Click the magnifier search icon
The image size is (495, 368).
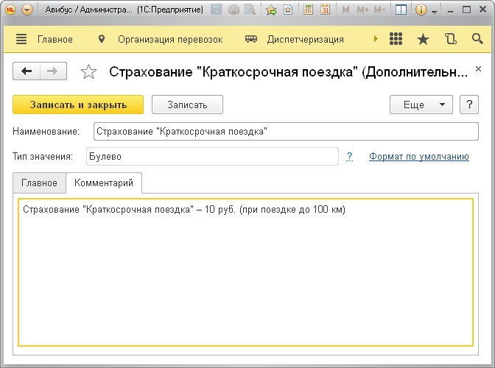pos(477,39)
